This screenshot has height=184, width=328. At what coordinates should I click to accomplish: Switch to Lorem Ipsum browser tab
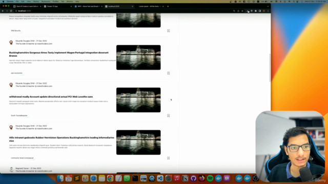[x=150, y=7]
